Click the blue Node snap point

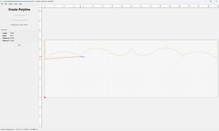click(81, 57)
